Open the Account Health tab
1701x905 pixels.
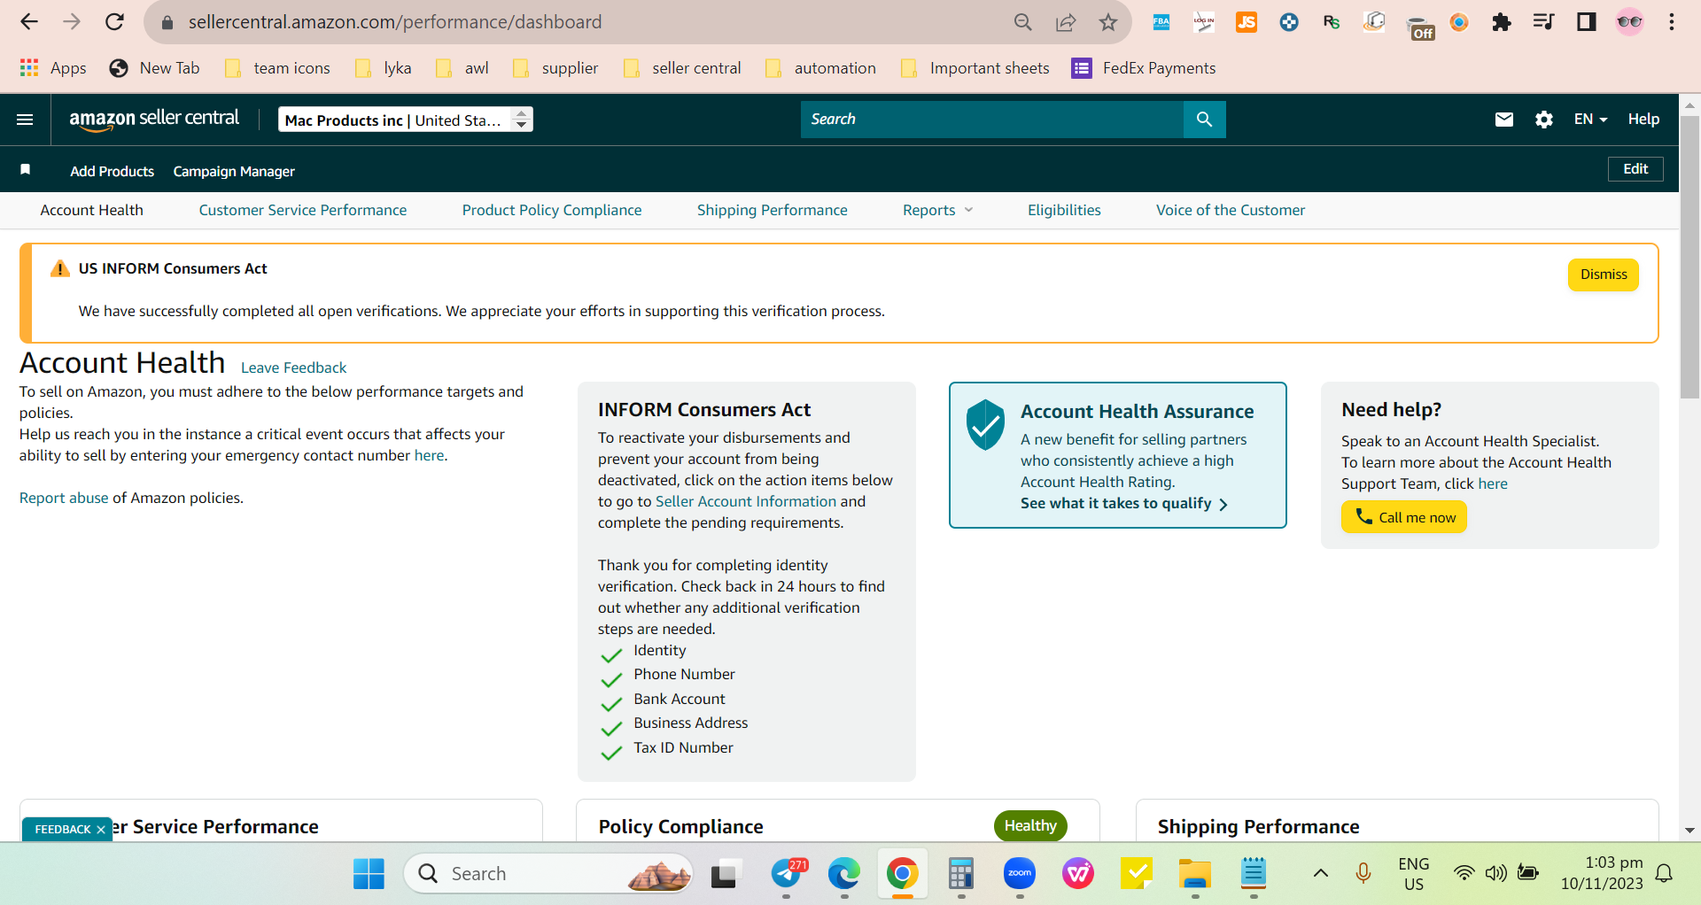point(92,210)
